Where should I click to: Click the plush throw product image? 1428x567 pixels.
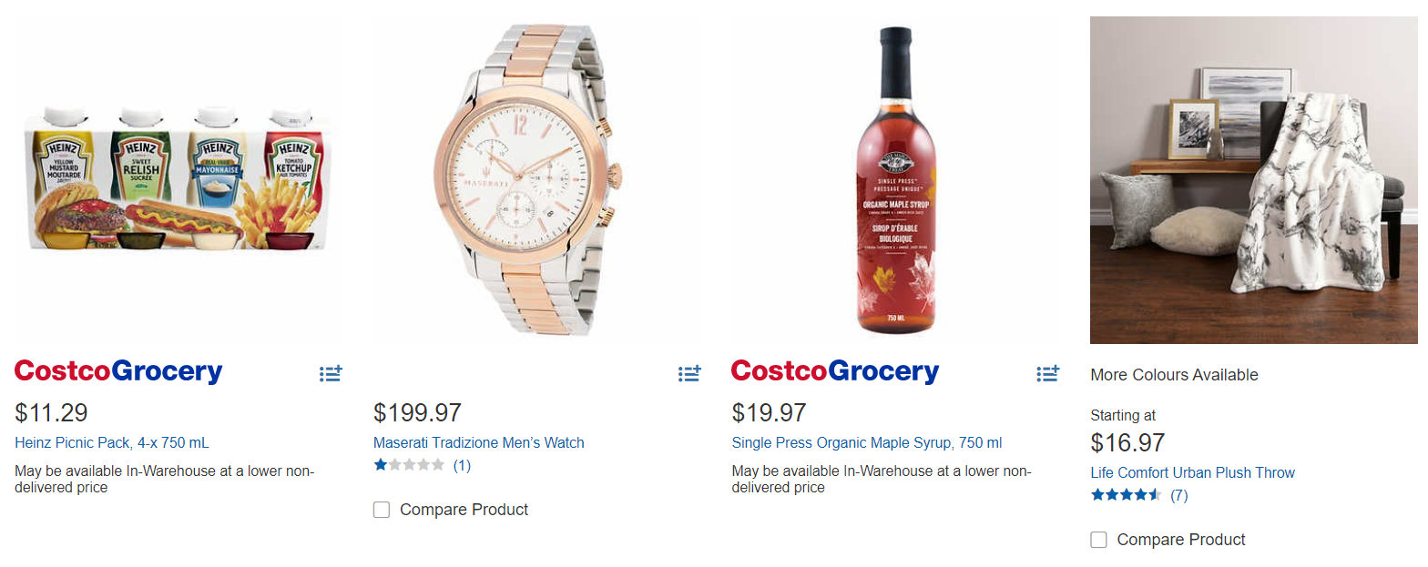pos(1254,179)
